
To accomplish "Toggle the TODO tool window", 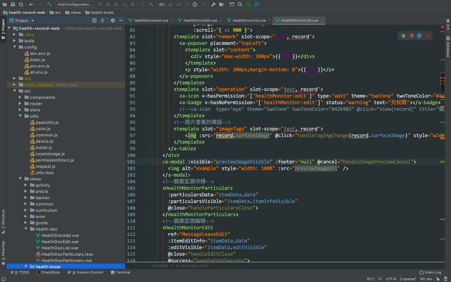I will pos(21,272).
